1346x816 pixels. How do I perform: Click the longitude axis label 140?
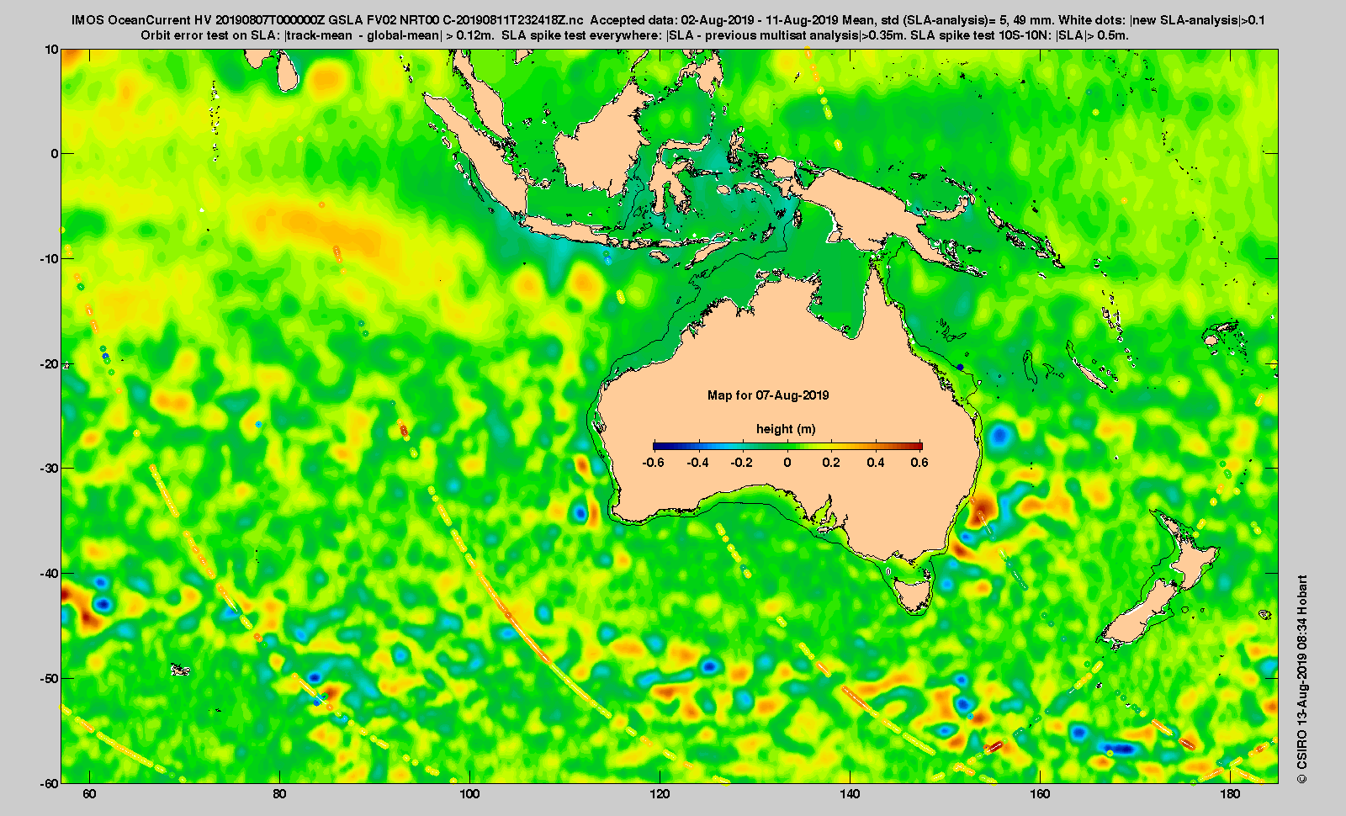tap(851, 795)
